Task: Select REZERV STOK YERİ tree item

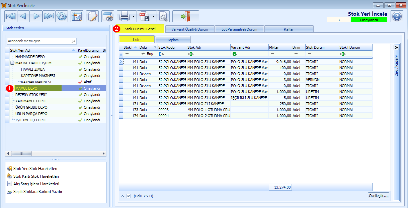Action: coord(31,95)
